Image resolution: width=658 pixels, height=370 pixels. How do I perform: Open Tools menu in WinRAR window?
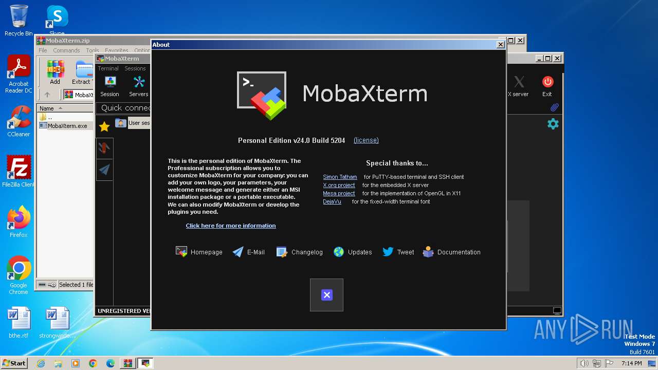point(92,50)
